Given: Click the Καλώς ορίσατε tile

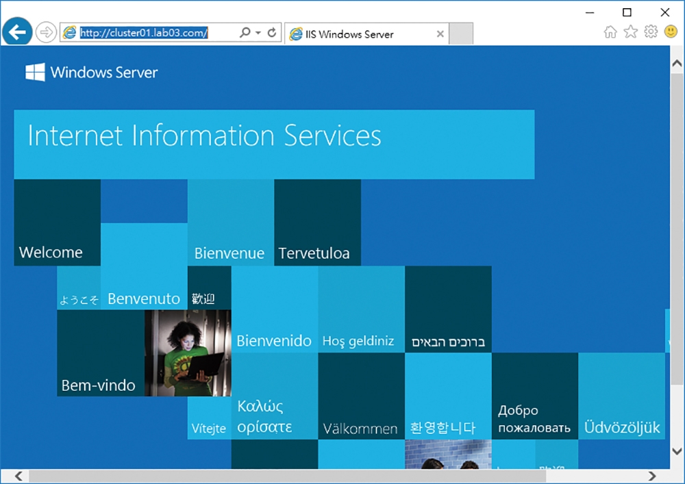Looking at the screenshot, I should pos(275,396).
